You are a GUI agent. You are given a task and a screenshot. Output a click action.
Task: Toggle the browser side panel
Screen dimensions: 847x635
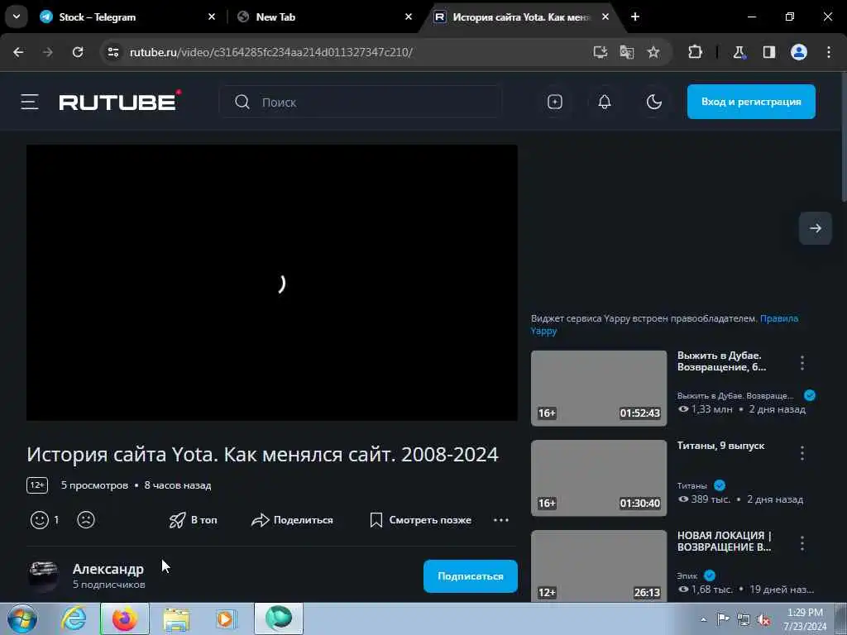click(768, 52)
